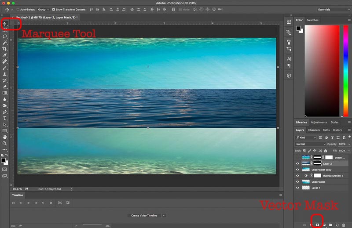Select the Pen tool

click(x=4, y=112)
